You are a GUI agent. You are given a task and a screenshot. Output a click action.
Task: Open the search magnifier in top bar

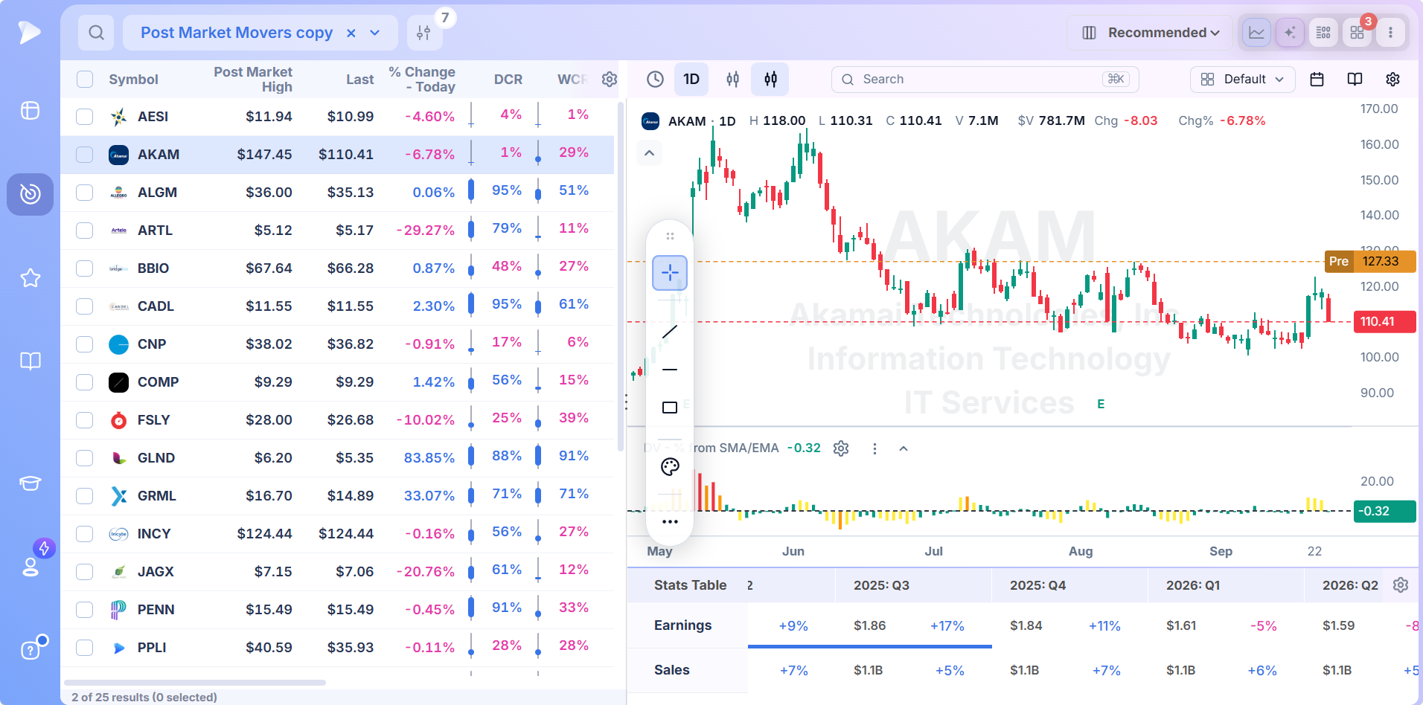[x=96, y=33]
